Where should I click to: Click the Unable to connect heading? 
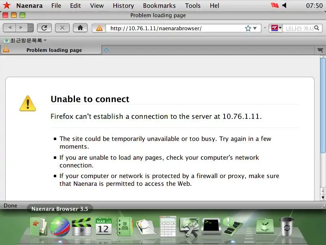(x=90, y=99)
